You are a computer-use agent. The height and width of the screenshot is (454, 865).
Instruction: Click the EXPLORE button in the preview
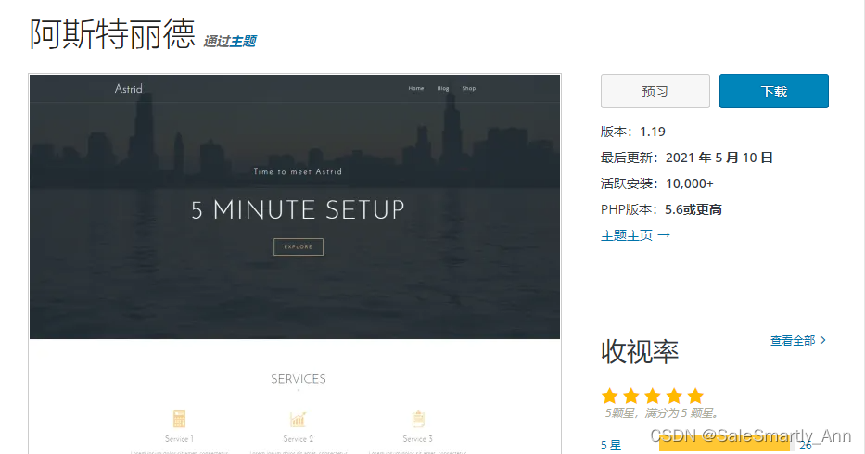(299, 246)
